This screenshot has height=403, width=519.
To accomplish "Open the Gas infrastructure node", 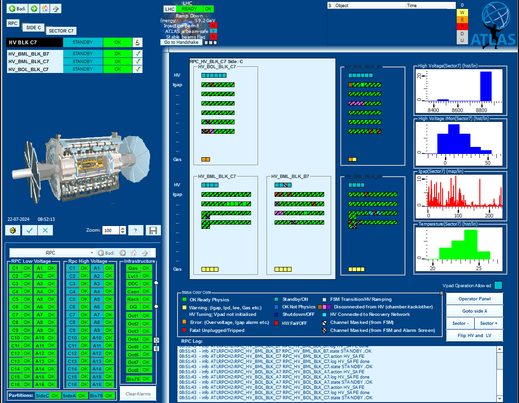I will [133, 268].
